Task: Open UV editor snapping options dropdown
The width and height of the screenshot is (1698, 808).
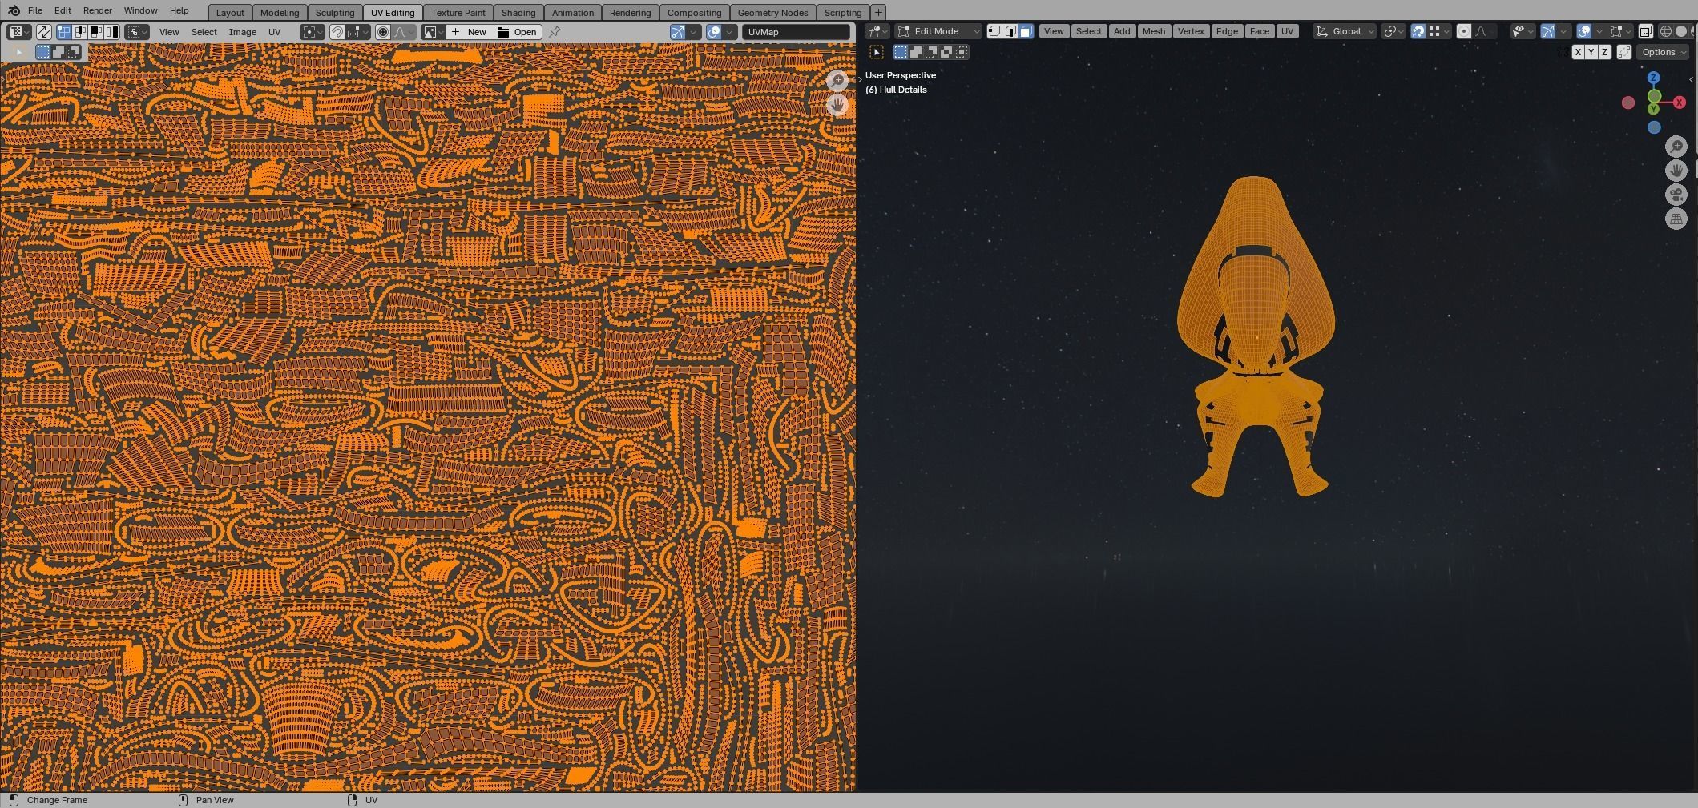Action: (x=357, y=32)
